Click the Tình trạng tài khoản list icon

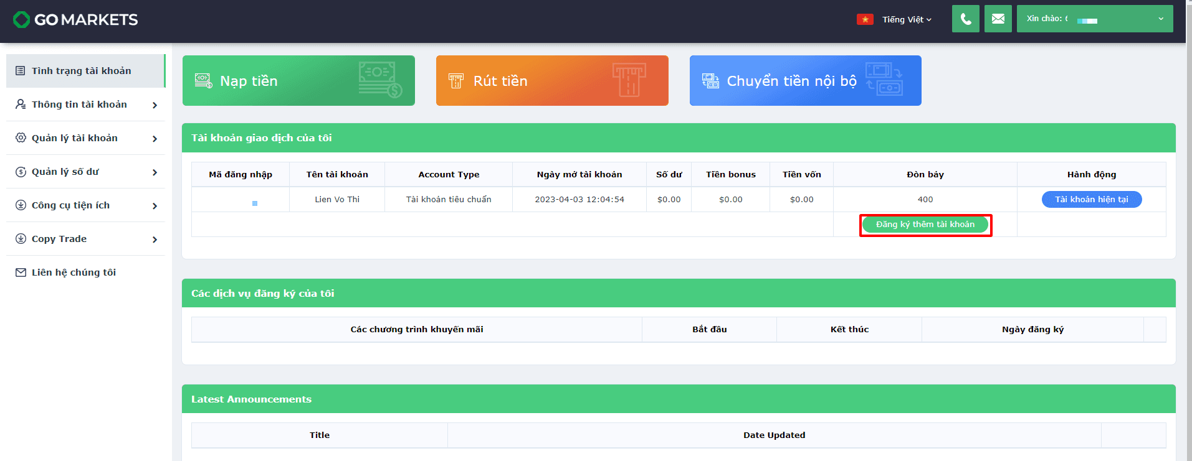click(21, 71)
